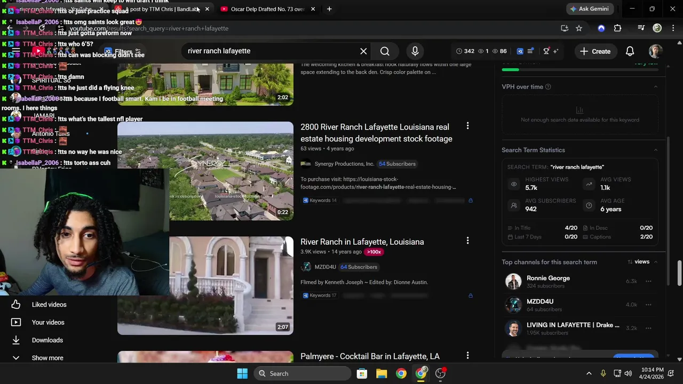
Task: Open more options for Palmyere video
Action: (467, 355)
